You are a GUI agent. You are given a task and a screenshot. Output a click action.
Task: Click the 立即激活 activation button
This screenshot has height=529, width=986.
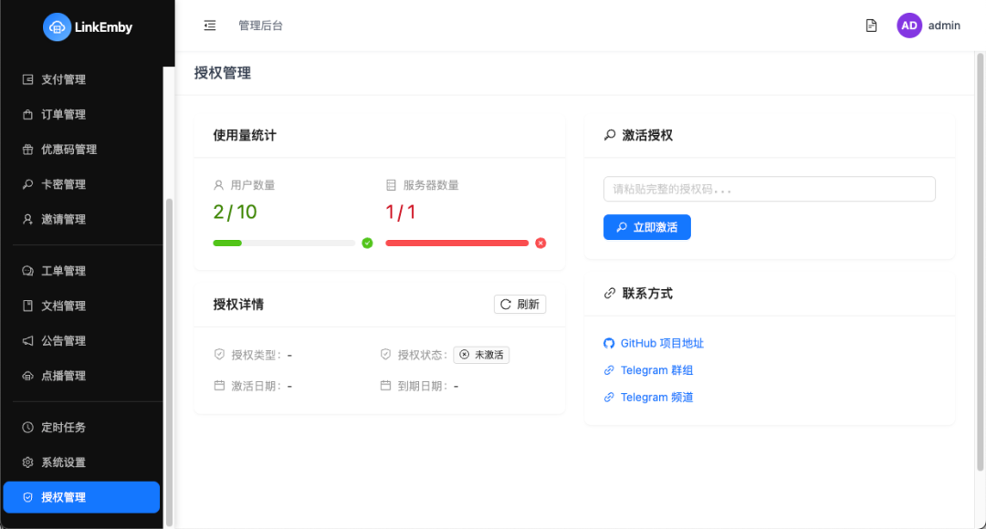pyautogui.click(x=646, y=227)
